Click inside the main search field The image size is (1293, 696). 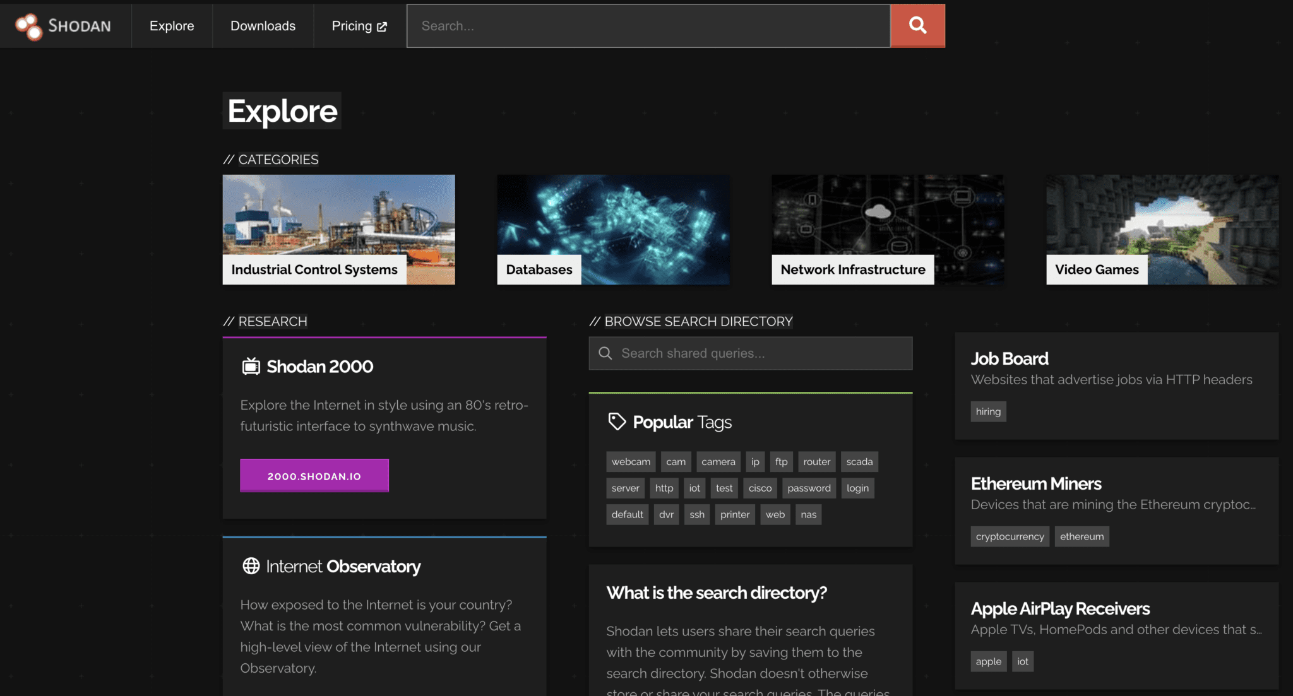(648, 26)
